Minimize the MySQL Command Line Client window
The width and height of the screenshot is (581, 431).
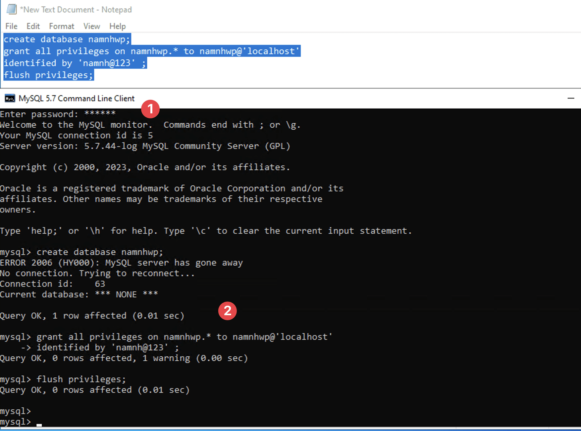[571, 98]
